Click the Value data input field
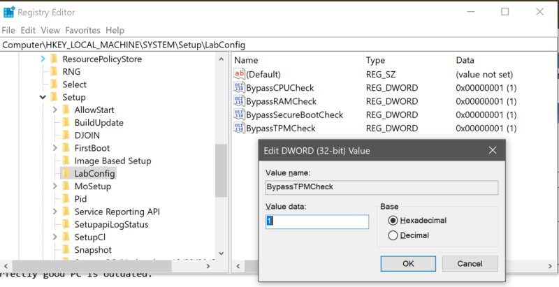Viewport: 559px width, 287px height. tap(317, 221)
